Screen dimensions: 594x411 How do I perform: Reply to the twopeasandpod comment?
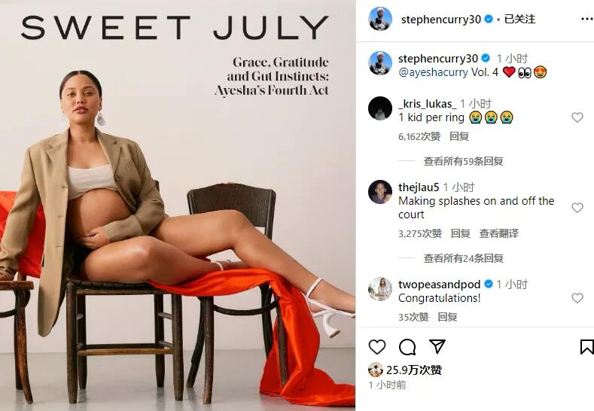pos(447,317)
